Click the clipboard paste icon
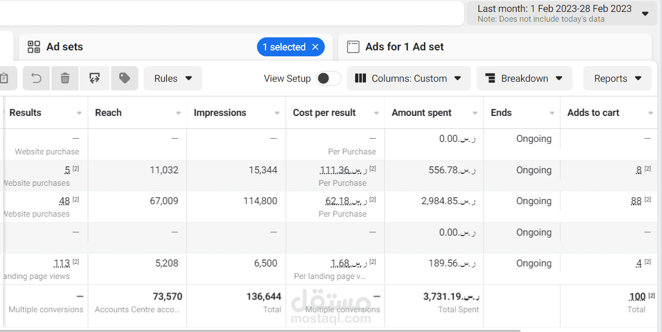The width and height of the screenshot is (662, 332). pyautogui.click(x=4, y=79)
